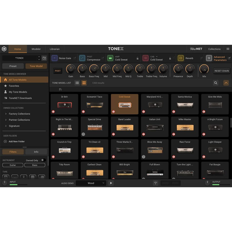This screenshot has width=232, height=232.
Task: Switch to the Librarian tab
Action: point(55,49)
